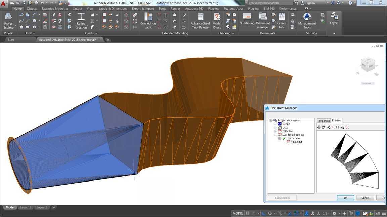
Task: Click the last crosshair zoom icon in Preview toolbar
Action: [x=347, y=127]
